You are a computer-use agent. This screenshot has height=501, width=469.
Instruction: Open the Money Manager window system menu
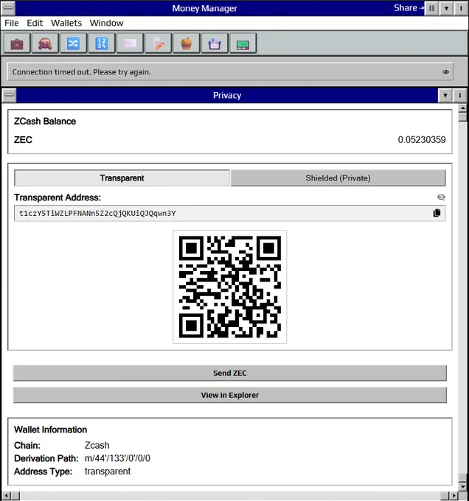click(x=8, y=8)
